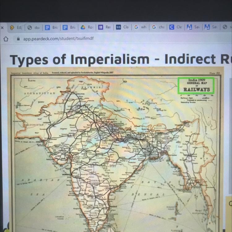Close the leftmost tab with X

tap(2, 28)
